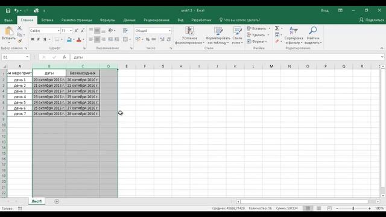Apply thousands separator number format
Screen dimensions: 386x217
[154, 39]
